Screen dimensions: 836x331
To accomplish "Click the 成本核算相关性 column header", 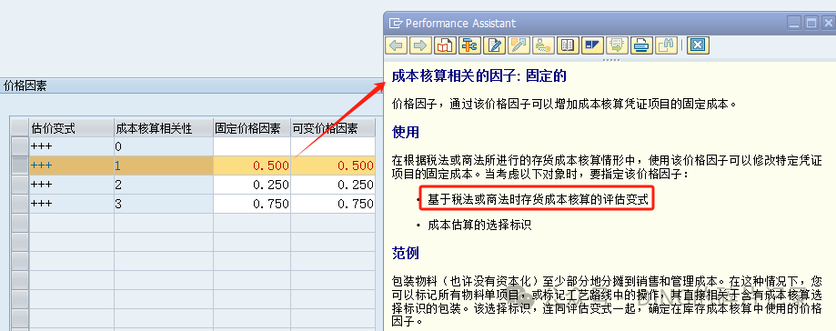I will (164, 128).
